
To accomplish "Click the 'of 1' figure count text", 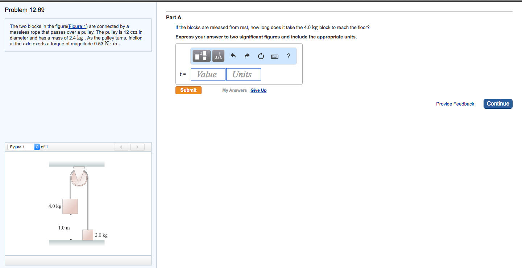I will pos(45,147).
